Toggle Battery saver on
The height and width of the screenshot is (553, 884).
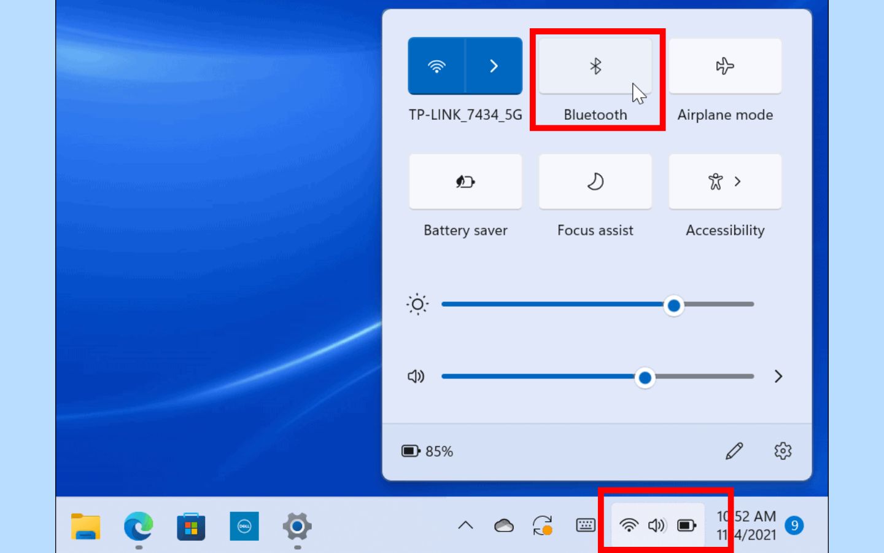pos(465,182)
